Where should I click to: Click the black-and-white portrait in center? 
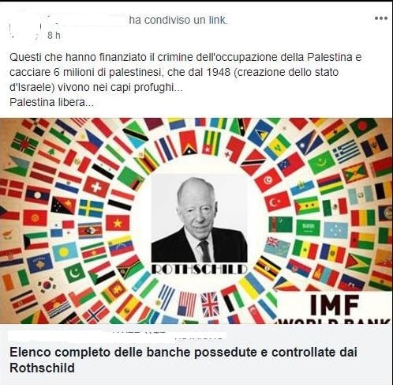[x=200, y=218]
